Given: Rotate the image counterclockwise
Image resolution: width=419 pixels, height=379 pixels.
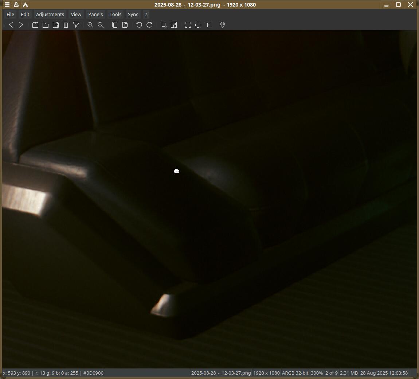Looking at the screenshot, I should point(139,25).
